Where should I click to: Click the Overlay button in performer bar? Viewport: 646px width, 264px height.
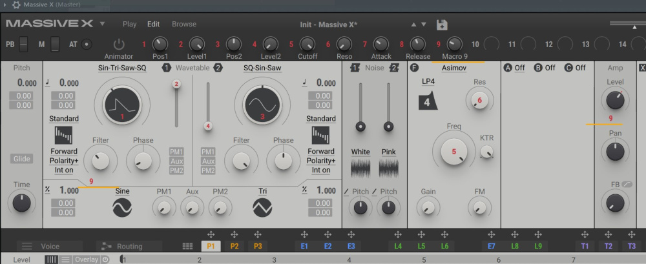pyautogui.click(x=86, y=259)
